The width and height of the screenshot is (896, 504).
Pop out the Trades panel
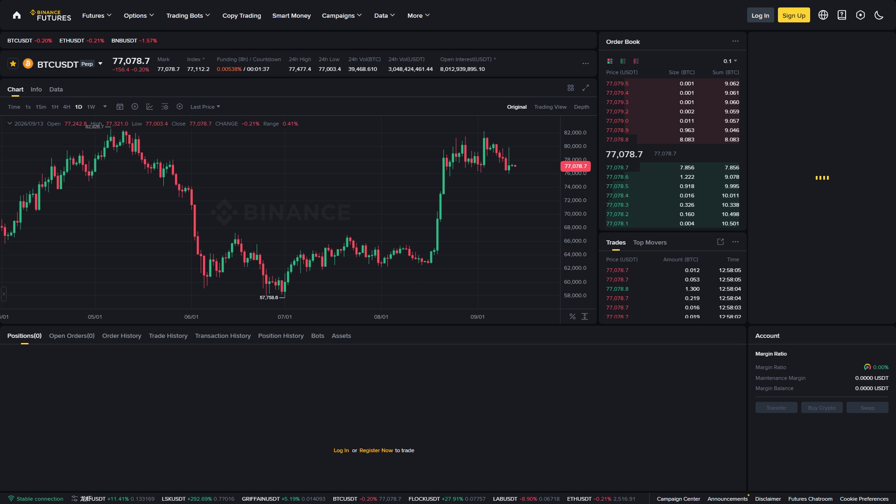click(x=721, y=242)
